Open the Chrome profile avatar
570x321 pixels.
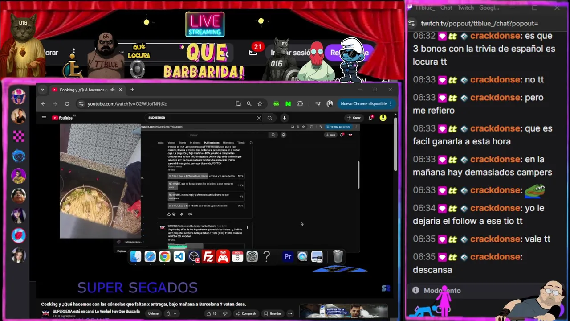330,104
